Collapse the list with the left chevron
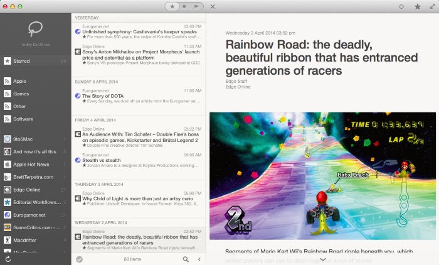This screenshot has width=439, height=265. [199, 259]
